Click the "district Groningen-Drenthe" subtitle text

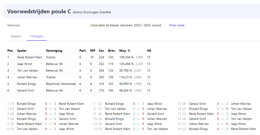92,12
